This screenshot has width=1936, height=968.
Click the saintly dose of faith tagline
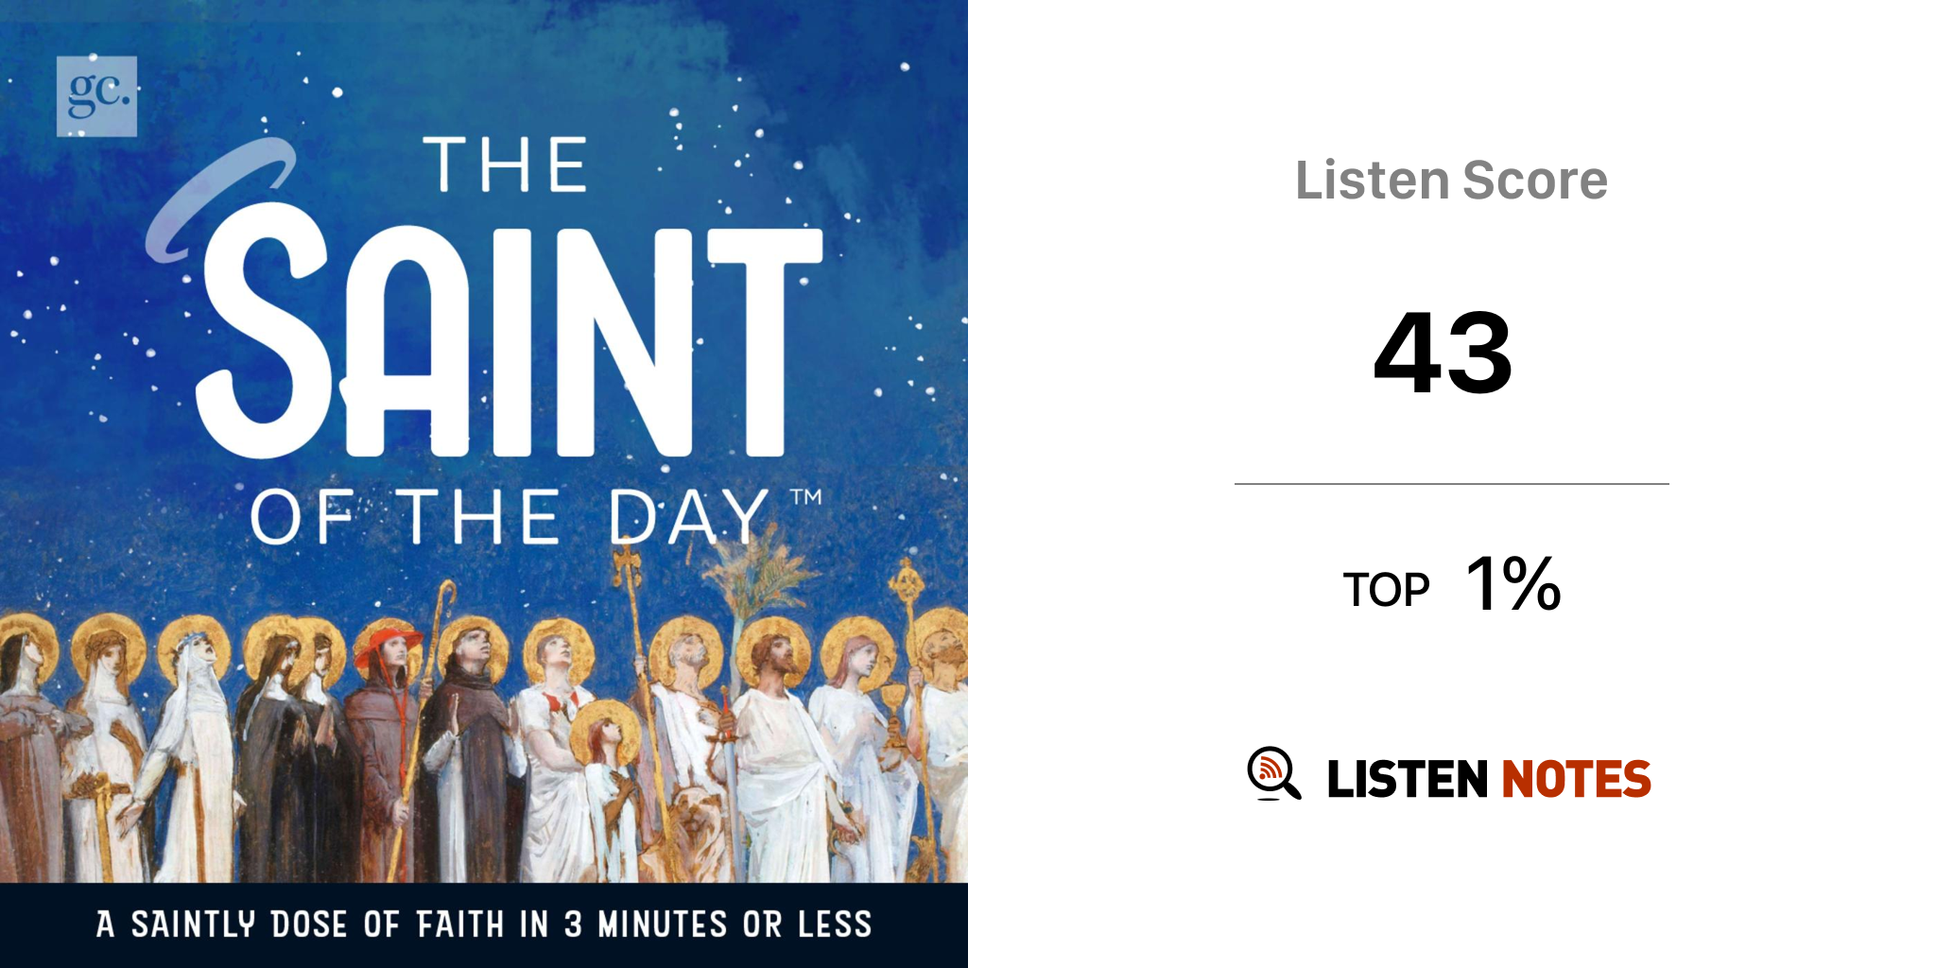(x=483, y=924)
